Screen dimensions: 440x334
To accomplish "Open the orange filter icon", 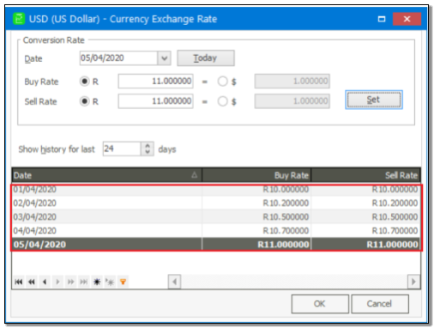I will coord(123,282).
